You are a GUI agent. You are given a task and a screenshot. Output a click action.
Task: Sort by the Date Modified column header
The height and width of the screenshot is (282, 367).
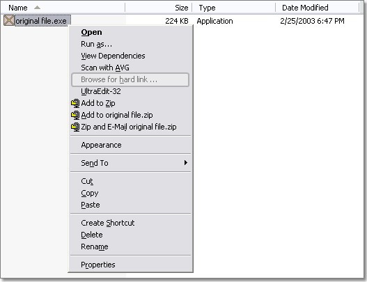(317, 8)
